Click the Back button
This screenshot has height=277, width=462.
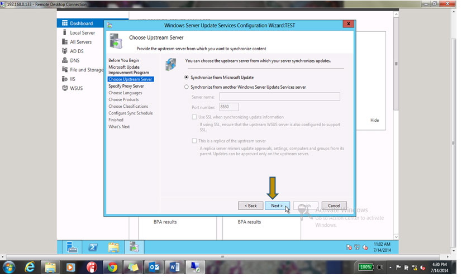[x=250, y=206]
